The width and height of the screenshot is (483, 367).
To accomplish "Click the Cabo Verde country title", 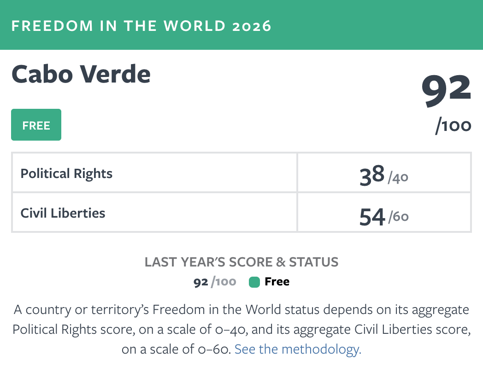I will [81, 74].
